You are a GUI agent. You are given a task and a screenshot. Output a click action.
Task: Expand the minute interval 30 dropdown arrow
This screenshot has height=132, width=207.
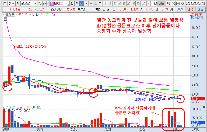tap(148, 4)
